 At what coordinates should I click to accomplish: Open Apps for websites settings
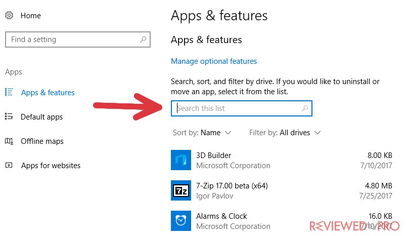pyautogui.click(x=51, y=166)
